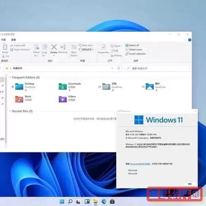Select the Music folder icon
Screen dimensions: 206x206
pyautogui.click(x=19, y=99)
